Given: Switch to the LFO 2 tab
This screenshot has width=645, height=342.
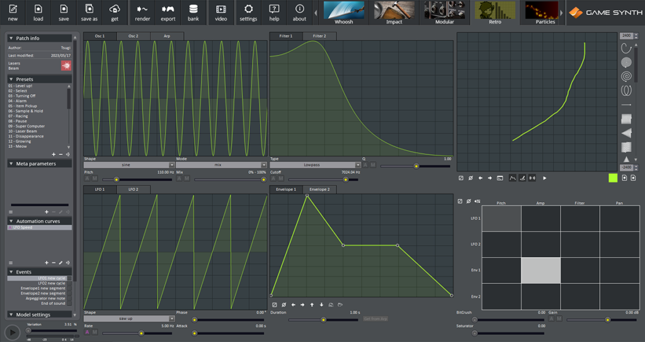Looking at the screenshot, I should point(134,190).
